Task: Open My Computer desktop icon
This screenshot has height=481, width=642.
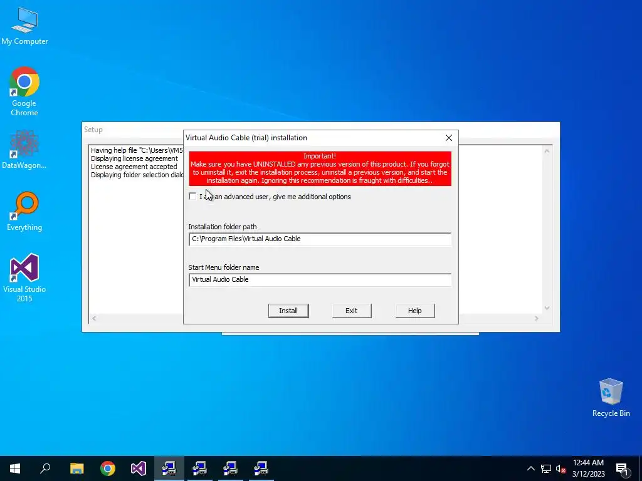Action: tap(24, 26)
